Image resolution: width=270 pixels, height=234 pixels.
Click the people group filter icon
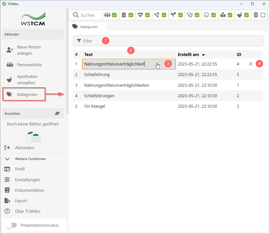[107, 15]
